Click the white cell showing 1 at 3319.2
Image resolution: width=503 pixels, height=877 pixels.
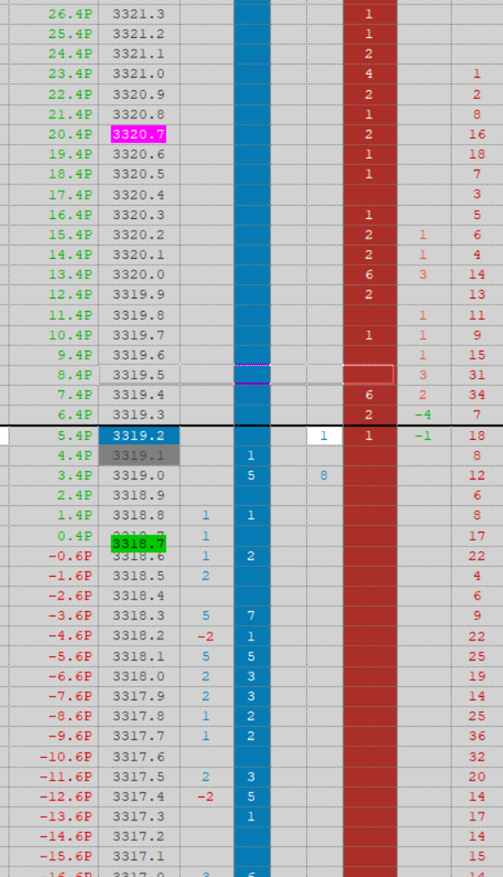tap(325, 435)
